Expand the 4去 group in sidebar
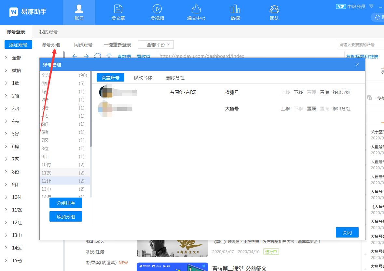Image resolution: width=384 pixels, height=271 pixels. click(x=6, y=121)
